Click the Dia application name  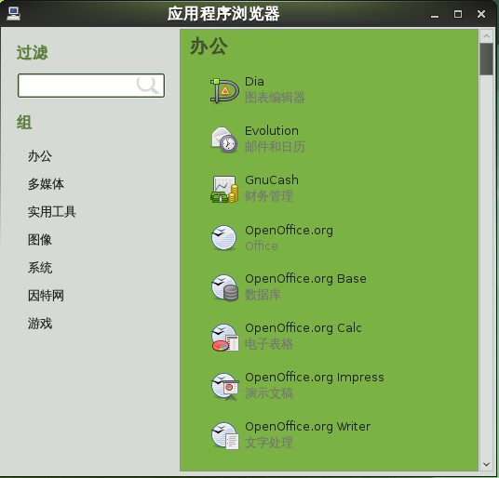[254, 82]
